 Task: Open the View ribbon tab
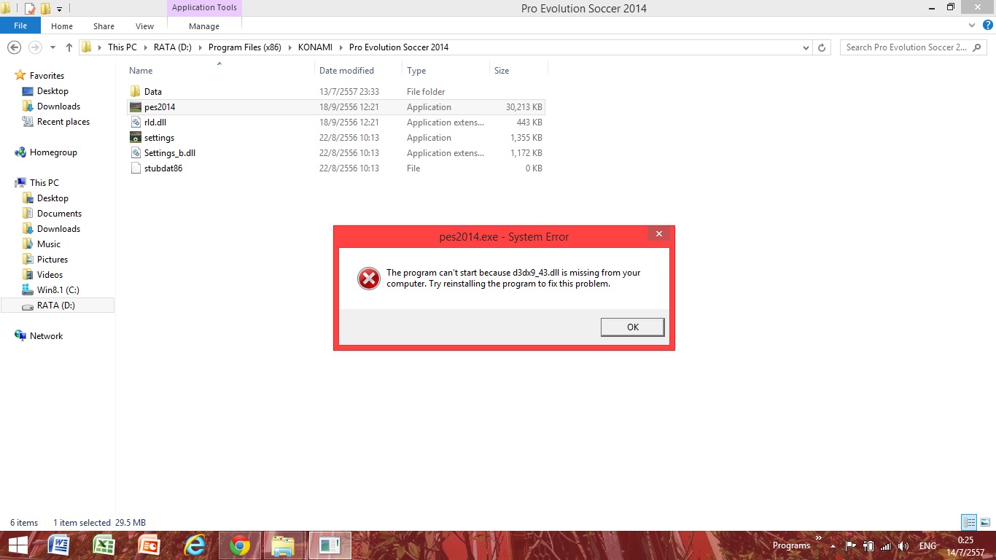[144, 26]
